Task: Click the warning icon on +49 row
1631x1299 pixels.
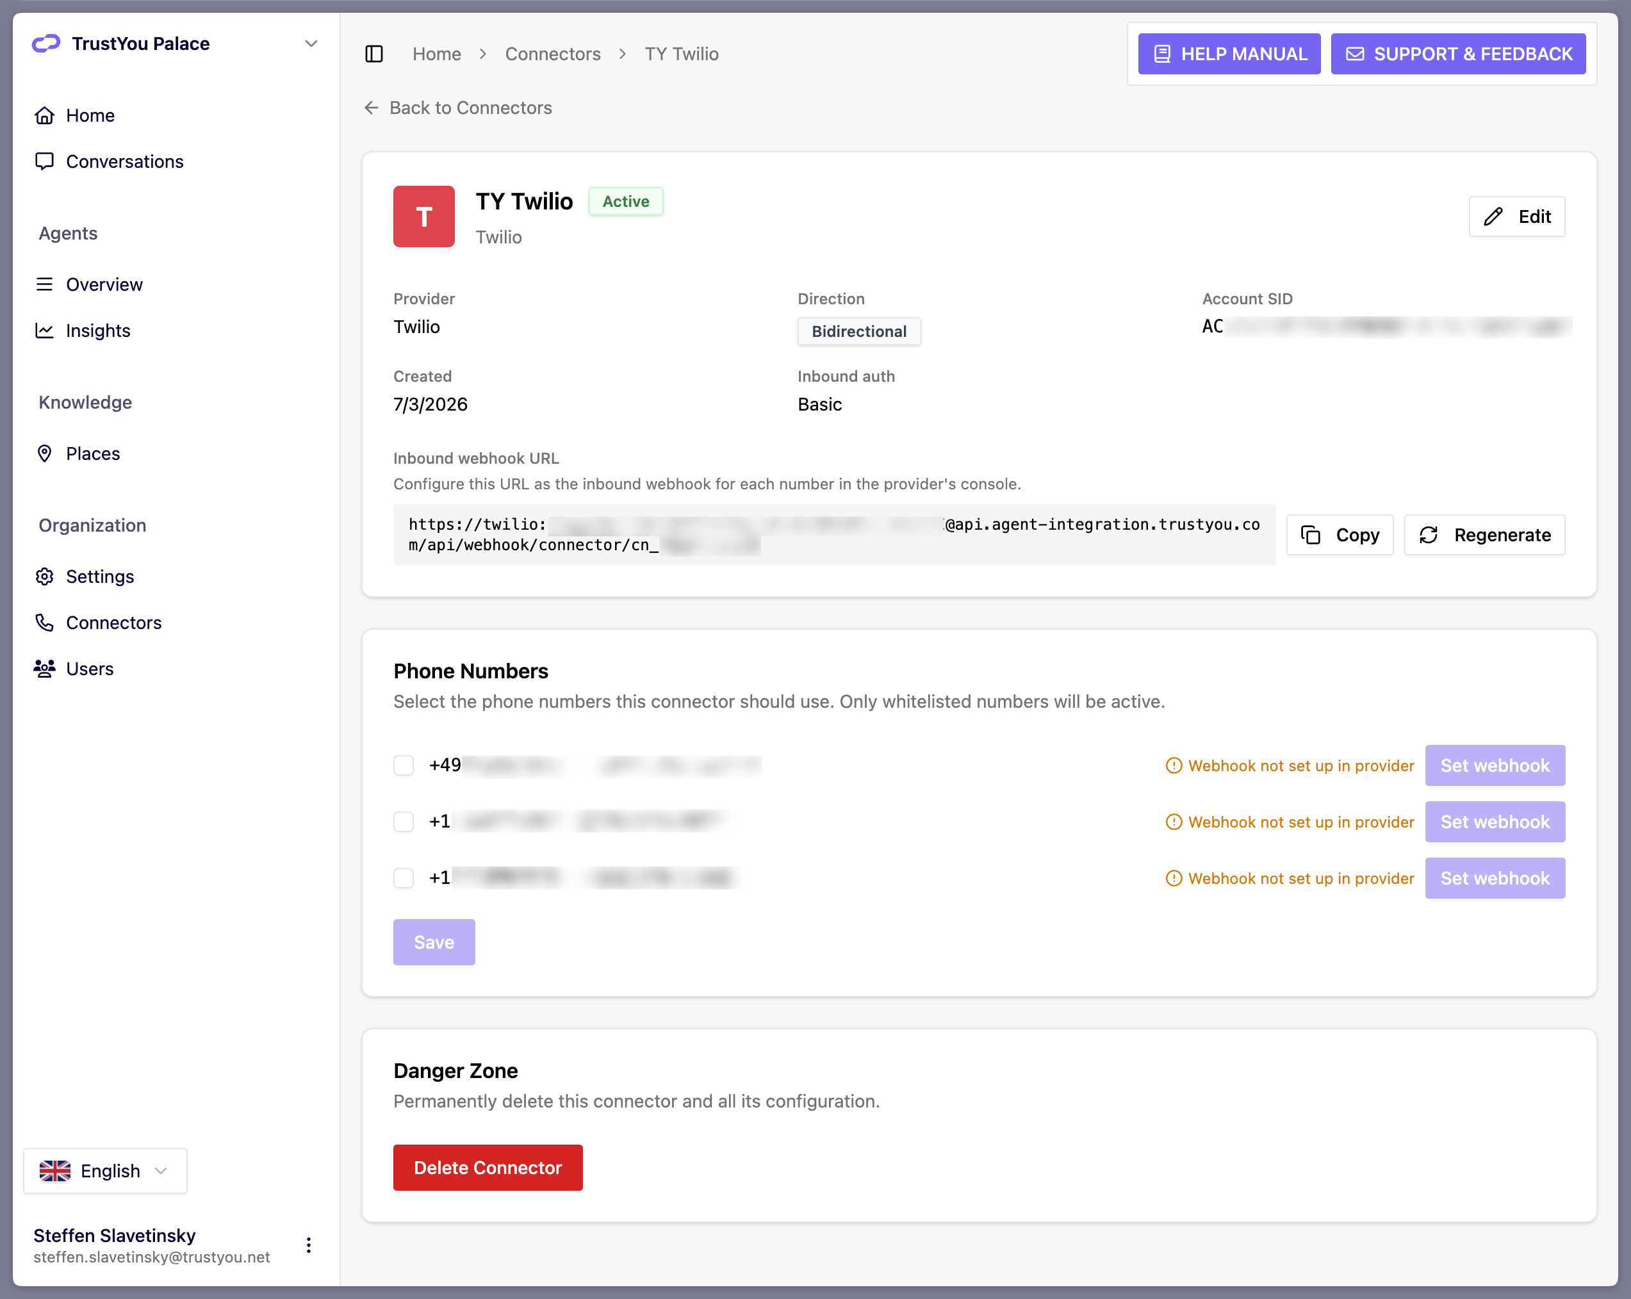Action: tap(1174, 765)
